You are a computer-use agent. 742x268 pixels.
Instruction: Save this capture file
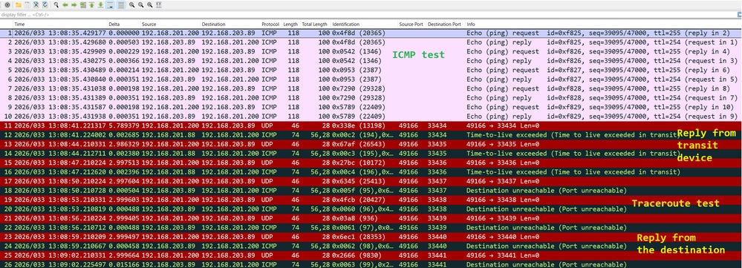27,4
